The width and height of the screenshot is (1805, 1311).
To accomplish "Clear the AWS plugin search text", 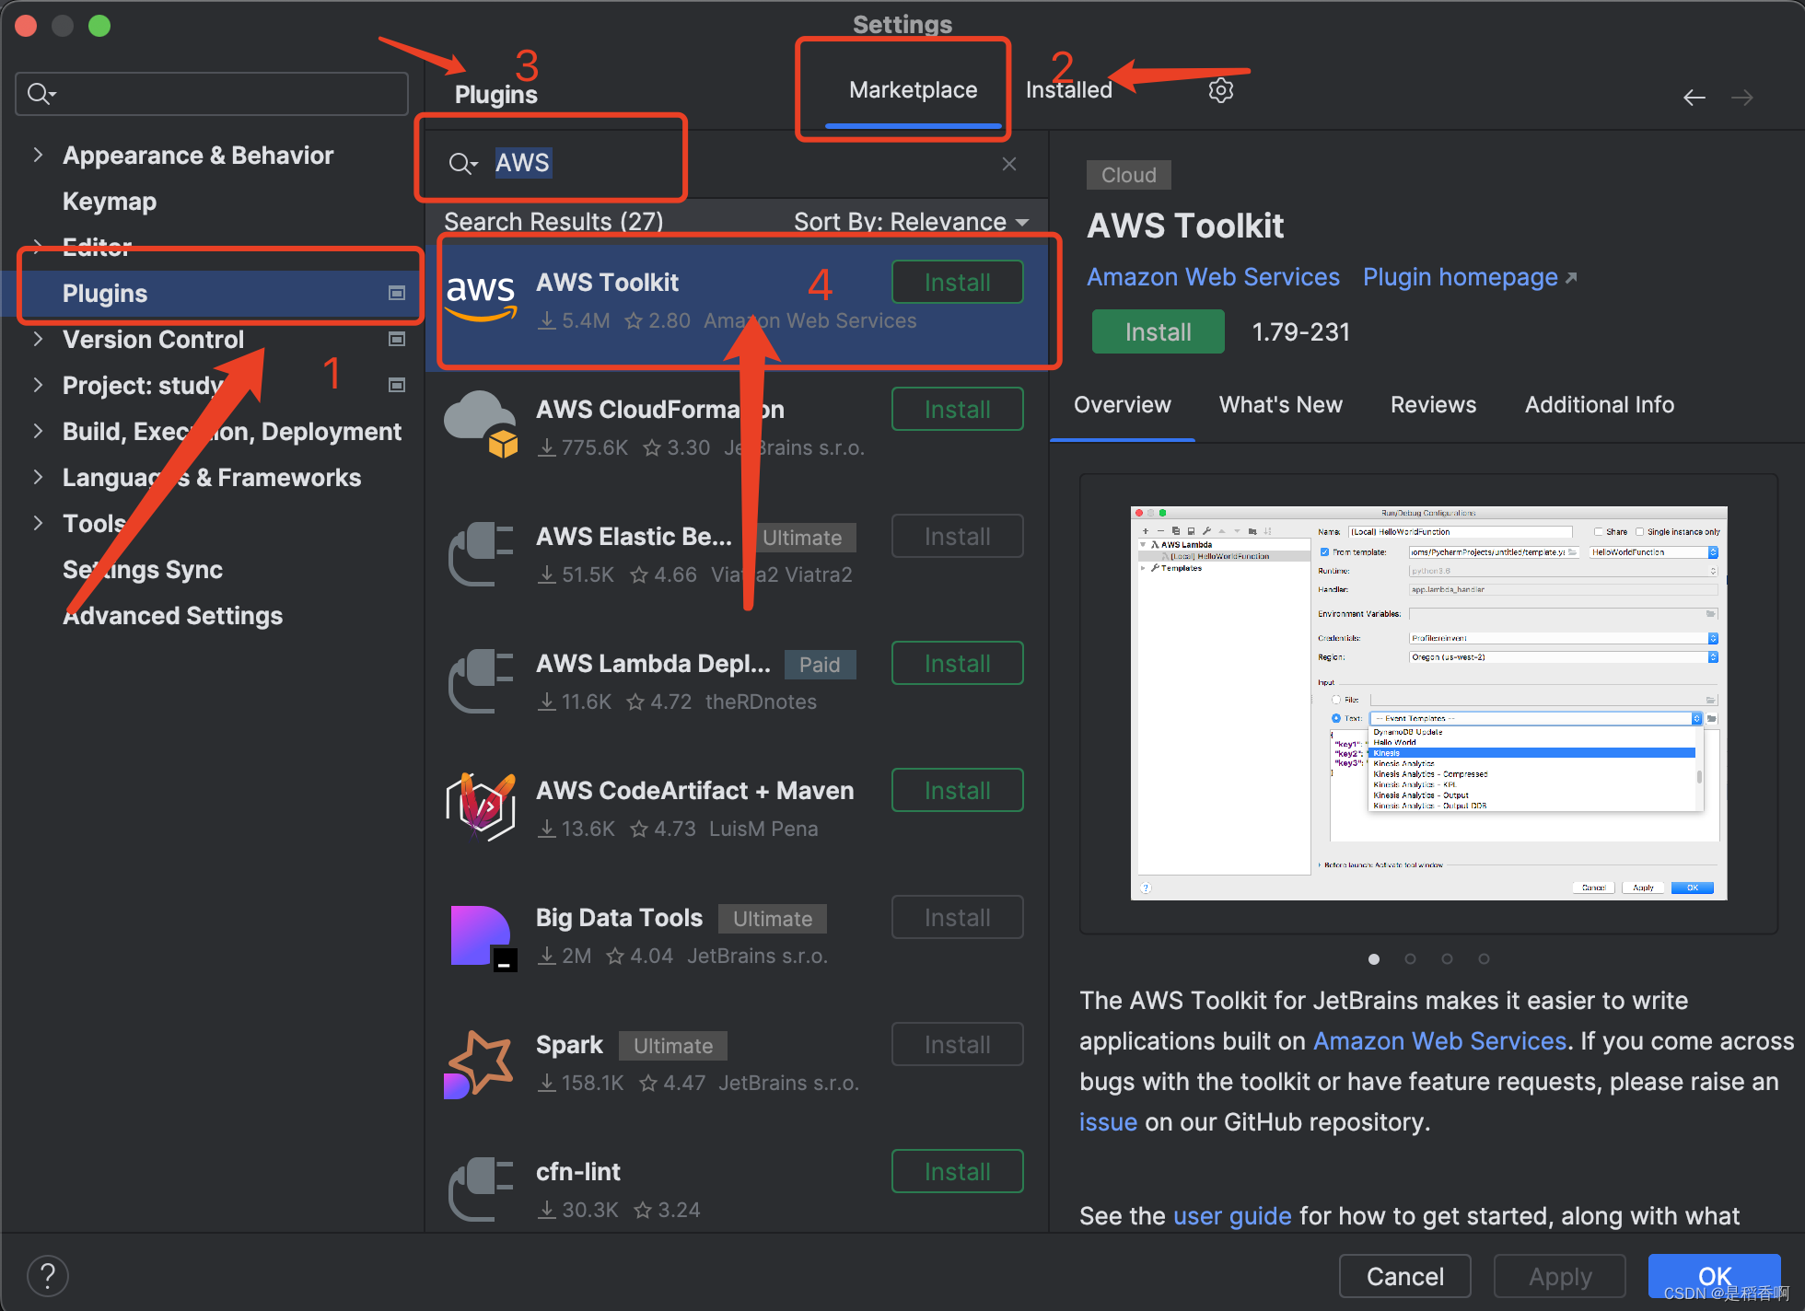I will (1009, 164).
